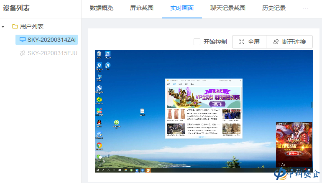Click the 全屏 fullscreen button

tap(249, 42)
